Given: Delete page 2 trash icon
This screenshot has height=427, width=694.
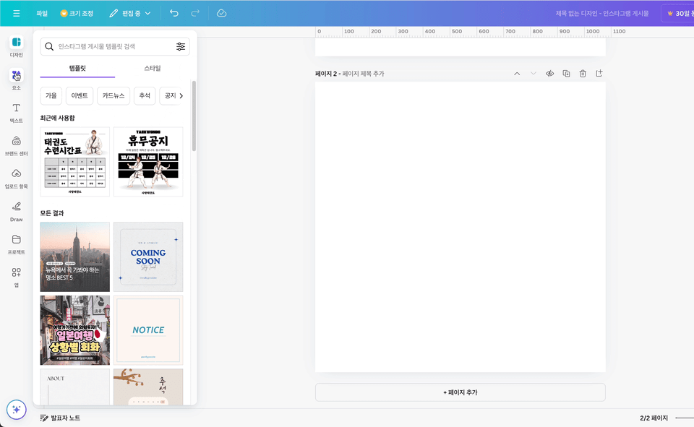Looking at the screenshot, I should 583,74.
